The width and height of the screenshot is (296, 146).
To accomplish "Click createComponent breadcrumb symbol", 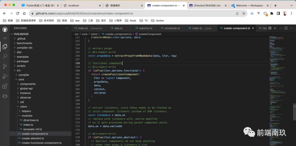I will coord(148,34).
